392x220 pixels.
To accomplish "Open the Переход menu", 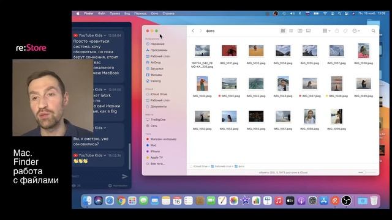I will point(140,13).
